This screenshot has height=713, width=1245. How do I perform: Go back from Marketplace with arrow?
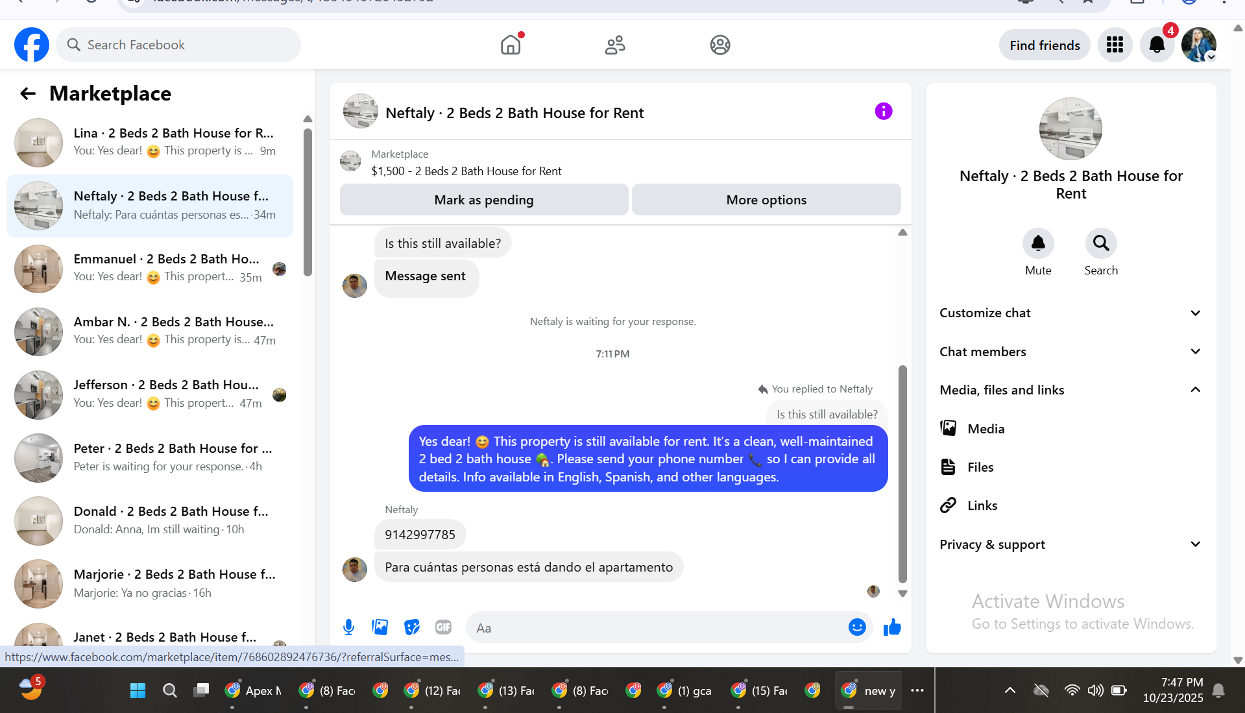[x=28, y=93]
